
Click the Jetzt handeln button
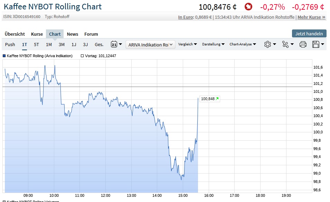[309, 34]
